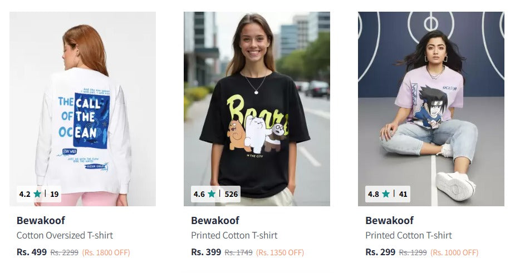This screenshot has height=273, width=515.
Task: Click the star icon on the 4.6 rating badge
Action: pyautogui.click(x=212, y=194)
